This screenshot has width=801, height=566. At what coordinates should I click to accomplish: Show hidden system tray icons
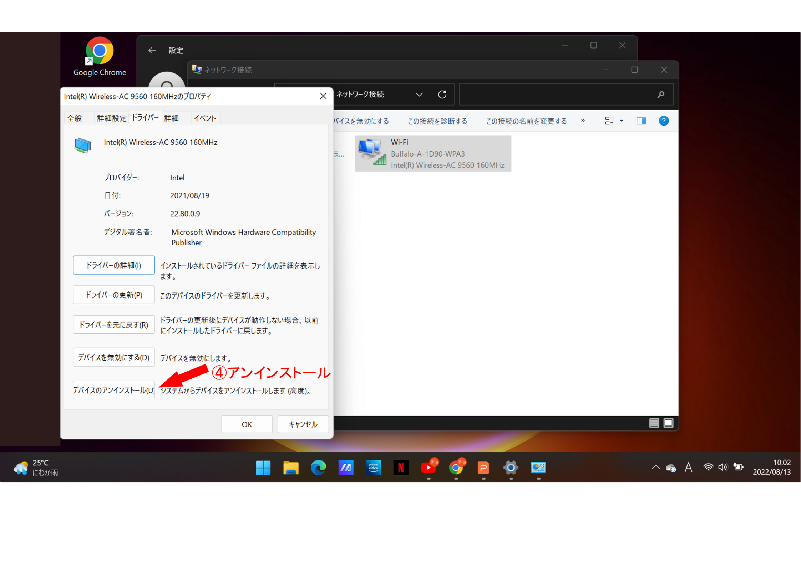(x=655, y=467)
